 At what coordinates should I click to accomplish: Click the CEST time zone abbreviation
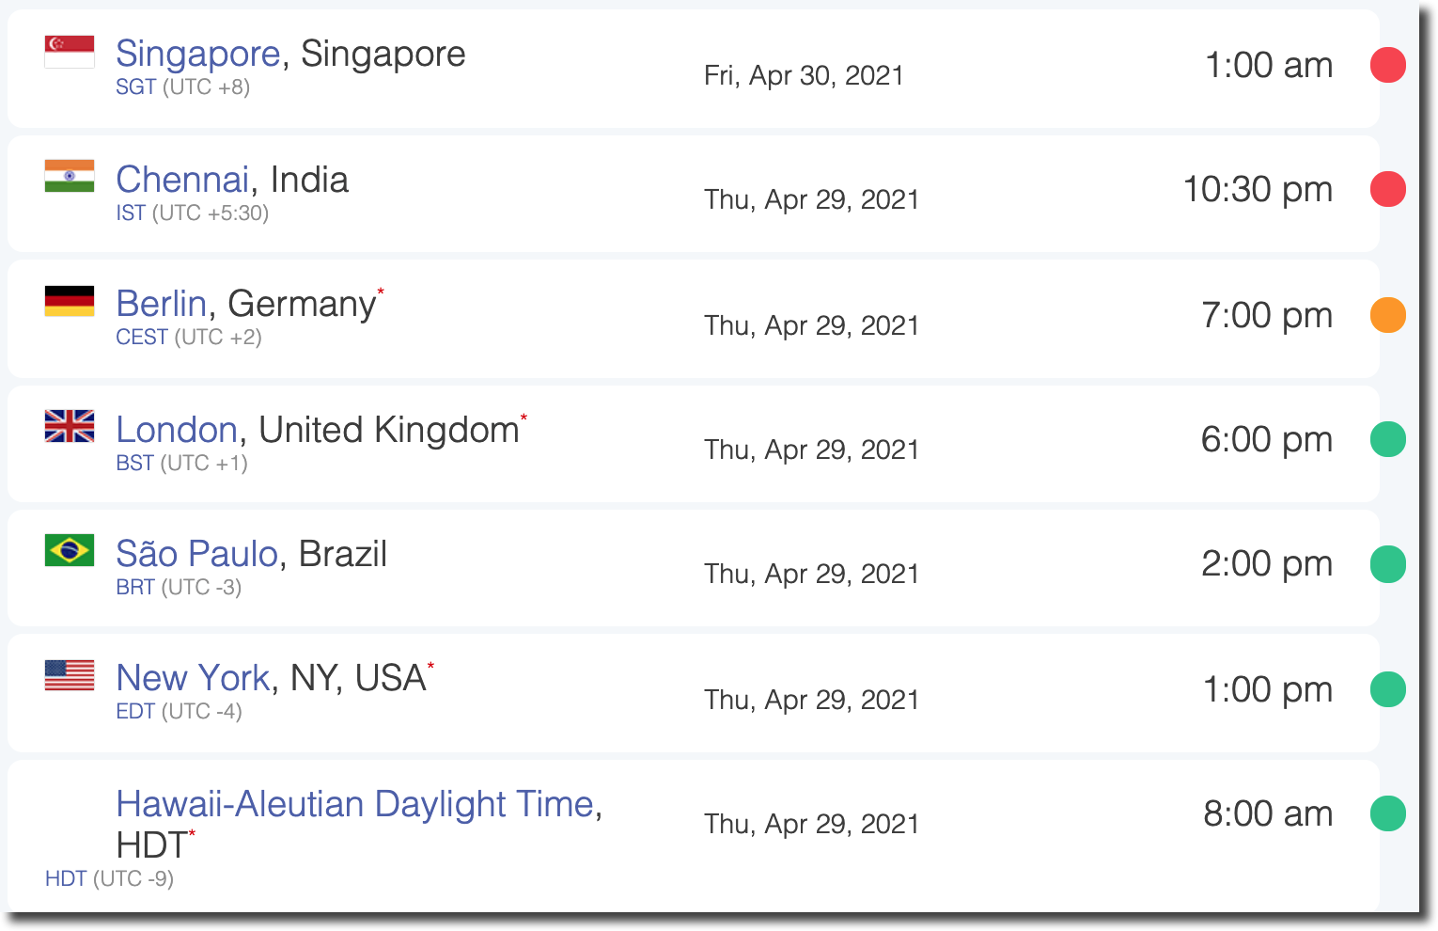tap(142, 337)
